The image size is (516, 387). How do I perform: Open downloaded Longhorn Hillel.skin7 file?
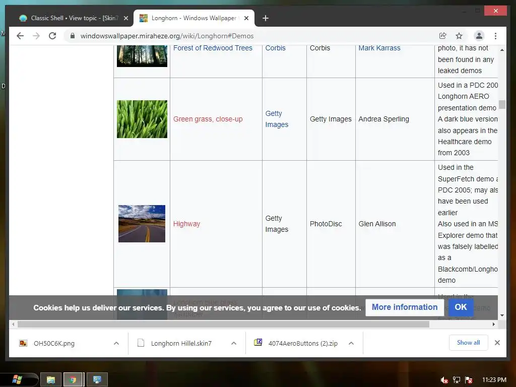click(x=181, y=343)
